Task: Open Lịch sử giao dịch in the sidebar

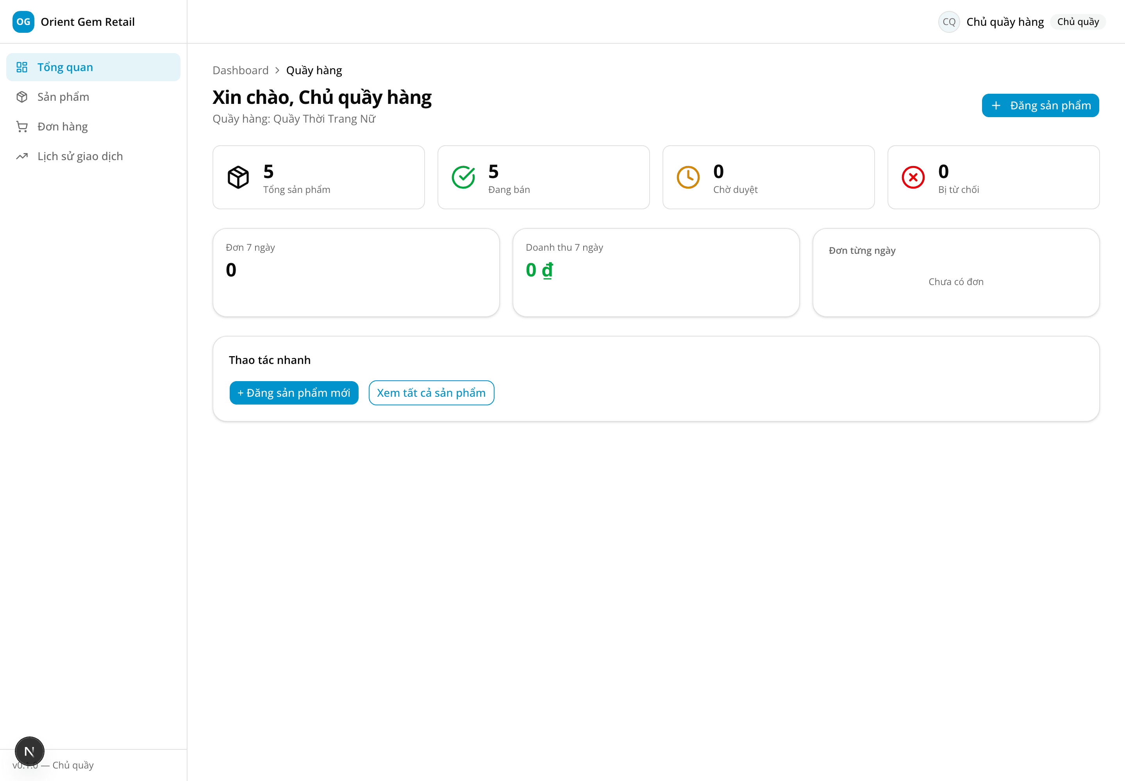Action: (x=93, y=157)
